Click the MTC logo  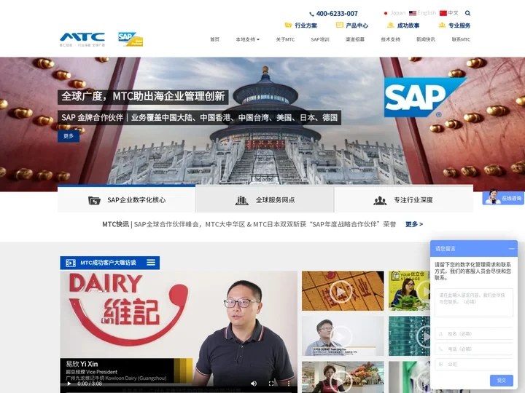pos(82,39)
